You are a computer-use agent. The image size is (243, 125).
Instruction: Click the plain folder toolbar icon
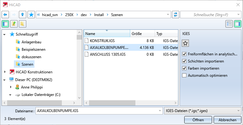(x=23, y=24)
